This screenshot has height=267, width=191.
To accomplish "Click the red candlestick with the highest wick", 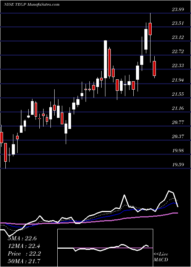I will [x=150, y=29].
